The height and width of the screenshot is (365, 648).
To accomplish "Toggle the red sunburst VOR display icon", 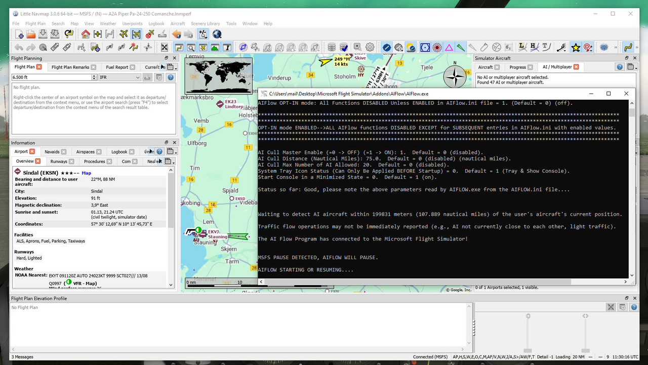I will click(437, 47).
